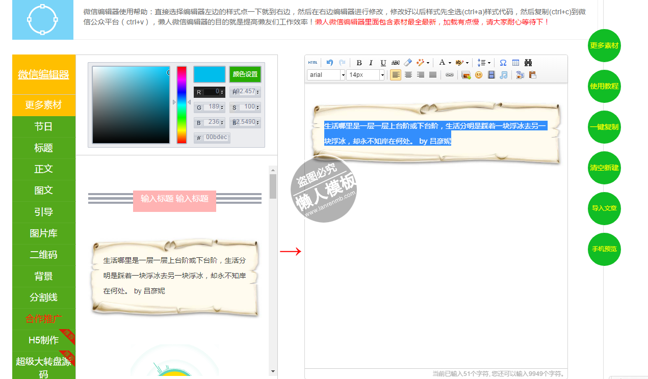Insert music note audio
This screenshot has width=648, height=379.
point(504,75)
